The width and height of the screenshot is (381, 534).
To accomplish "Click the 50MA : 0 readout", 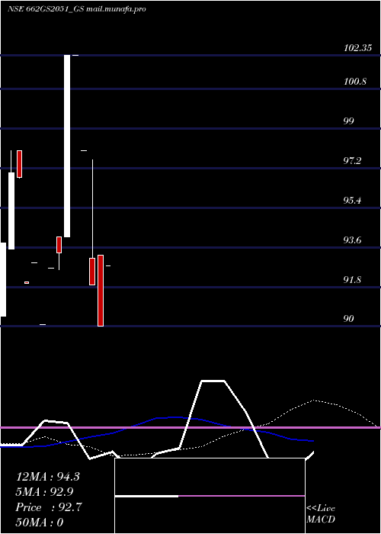I will (x=40, y=523).
